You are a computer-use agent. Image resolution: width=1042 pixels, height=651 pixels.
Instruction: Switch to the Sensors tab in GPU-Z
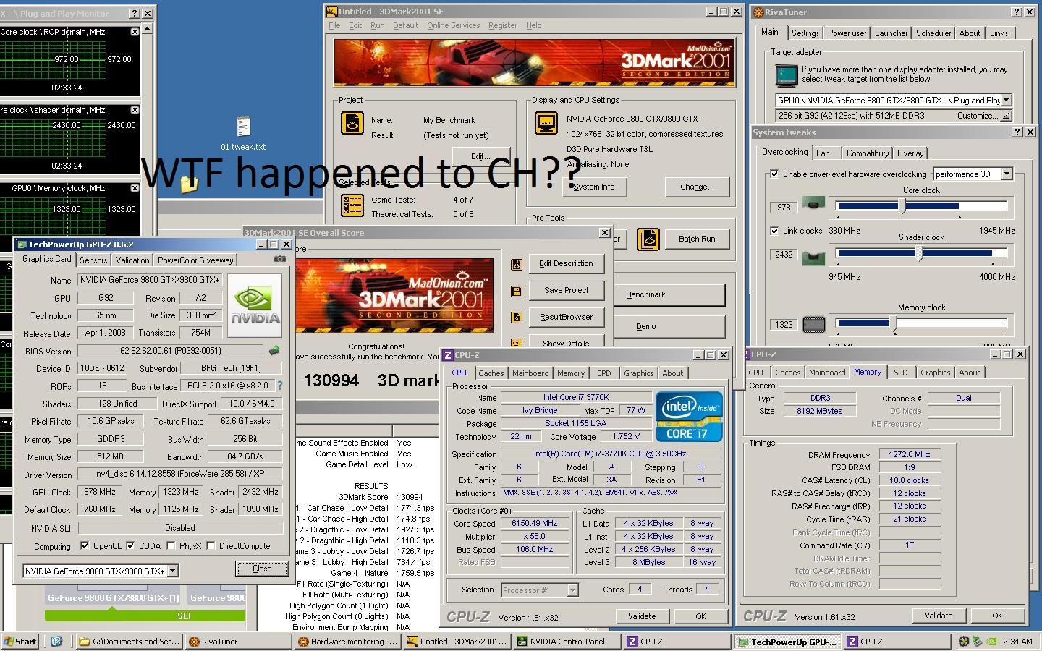tap(93, 260)
